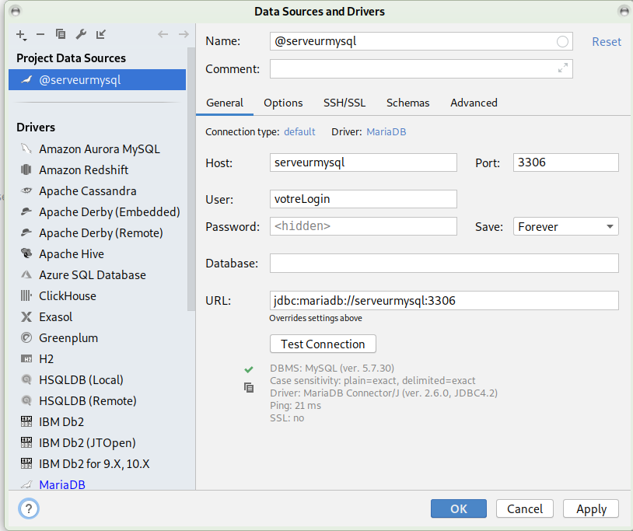The width and height of the screenshot is (633, 531).
Task: Select the Apache Cassandra driver
Action: click(87, 191)
